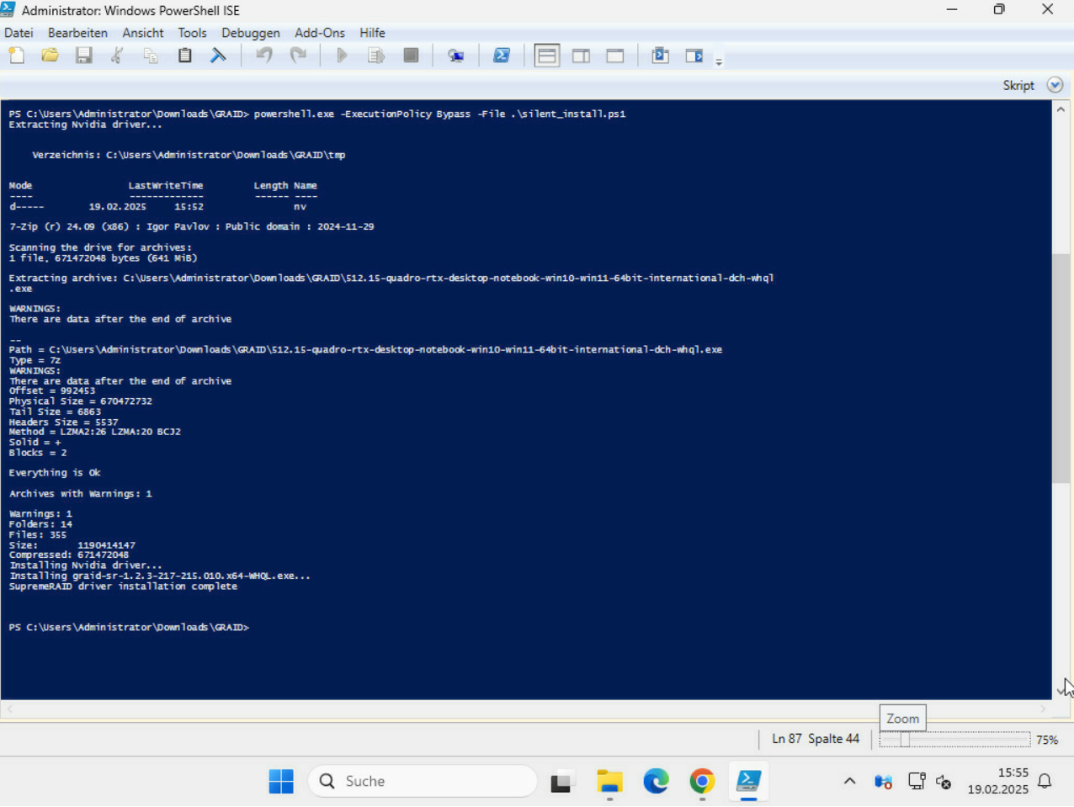
Task: Click the horizontal scrollbar right arrow
Action: click(1043, 709)
